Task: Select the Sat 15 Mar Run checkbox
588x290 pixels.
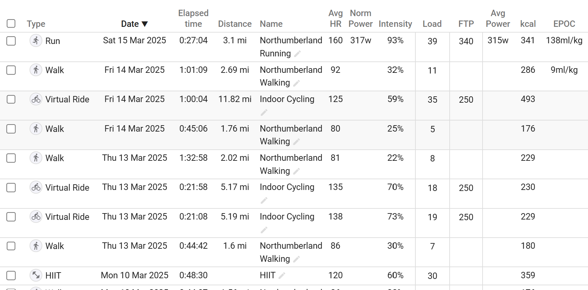Action: coord(11,41)
